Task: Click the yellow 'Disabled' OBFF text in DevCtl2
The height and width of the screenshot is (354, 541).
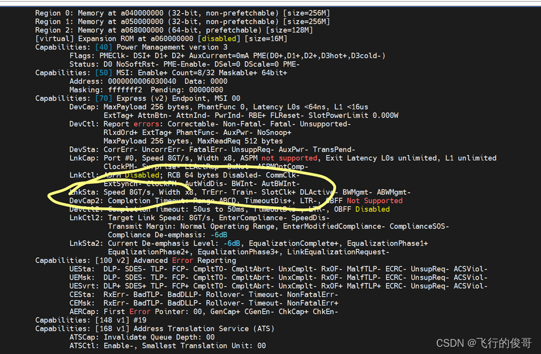Action: click(373, 209)
